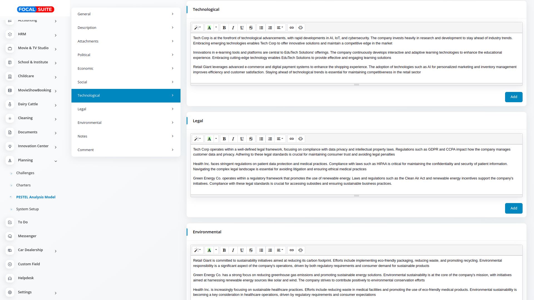Click Add button under Technological section

(513, 97)
